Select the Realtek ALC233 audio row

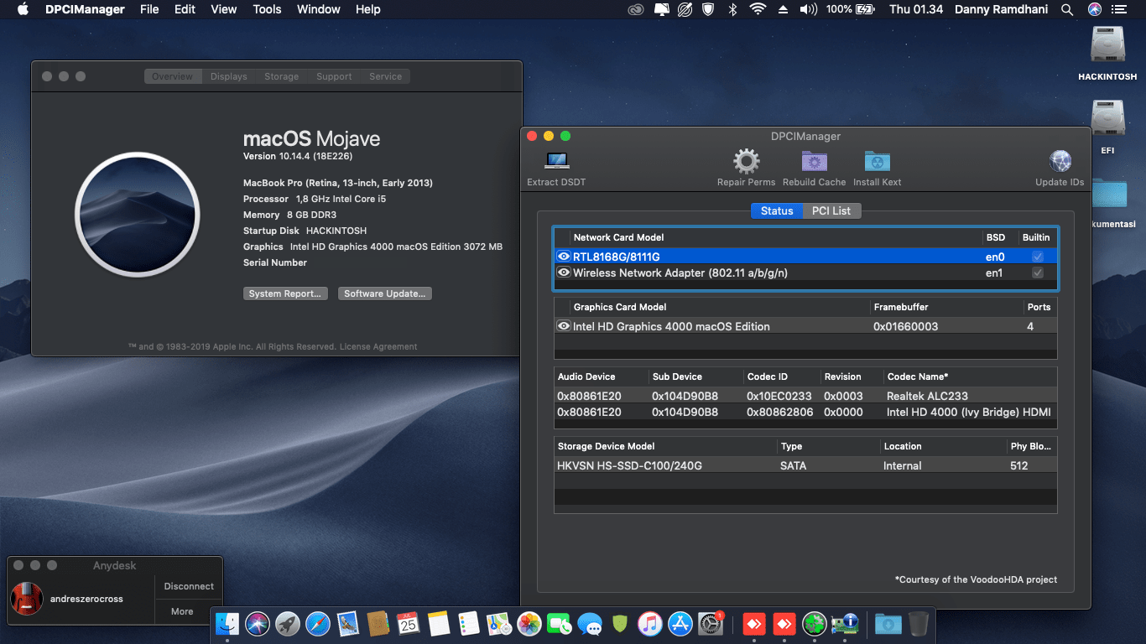coord(805,396)
